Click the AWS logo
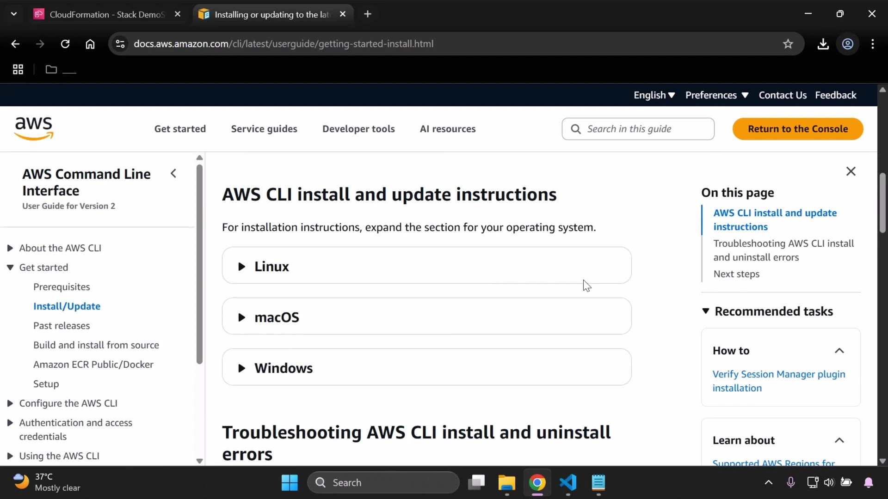This screenshot has width=888, height=499. point(33,128)
